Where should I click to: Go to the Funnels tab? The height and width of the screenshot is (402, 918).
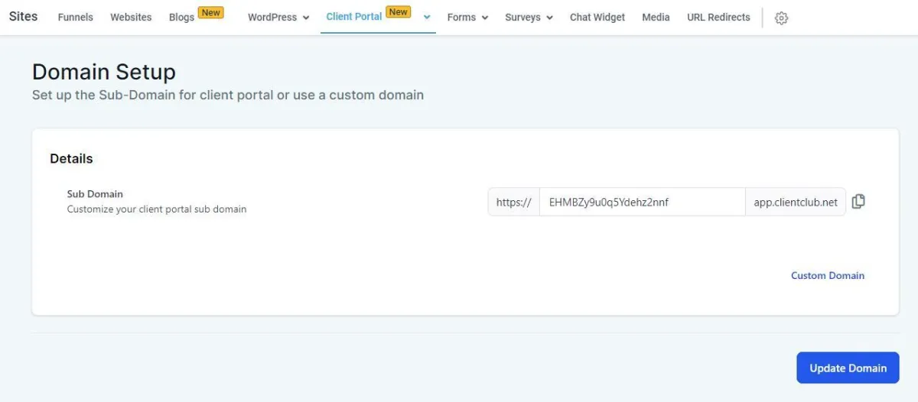(x=75, y=17)
